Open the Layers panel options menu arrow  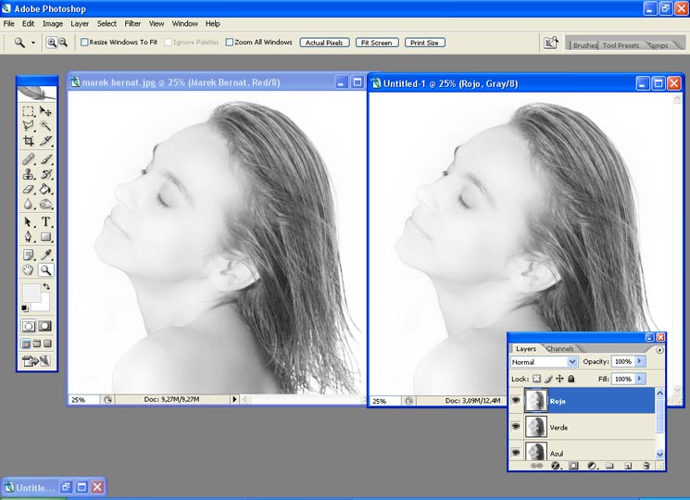click(x=659, y=350)
